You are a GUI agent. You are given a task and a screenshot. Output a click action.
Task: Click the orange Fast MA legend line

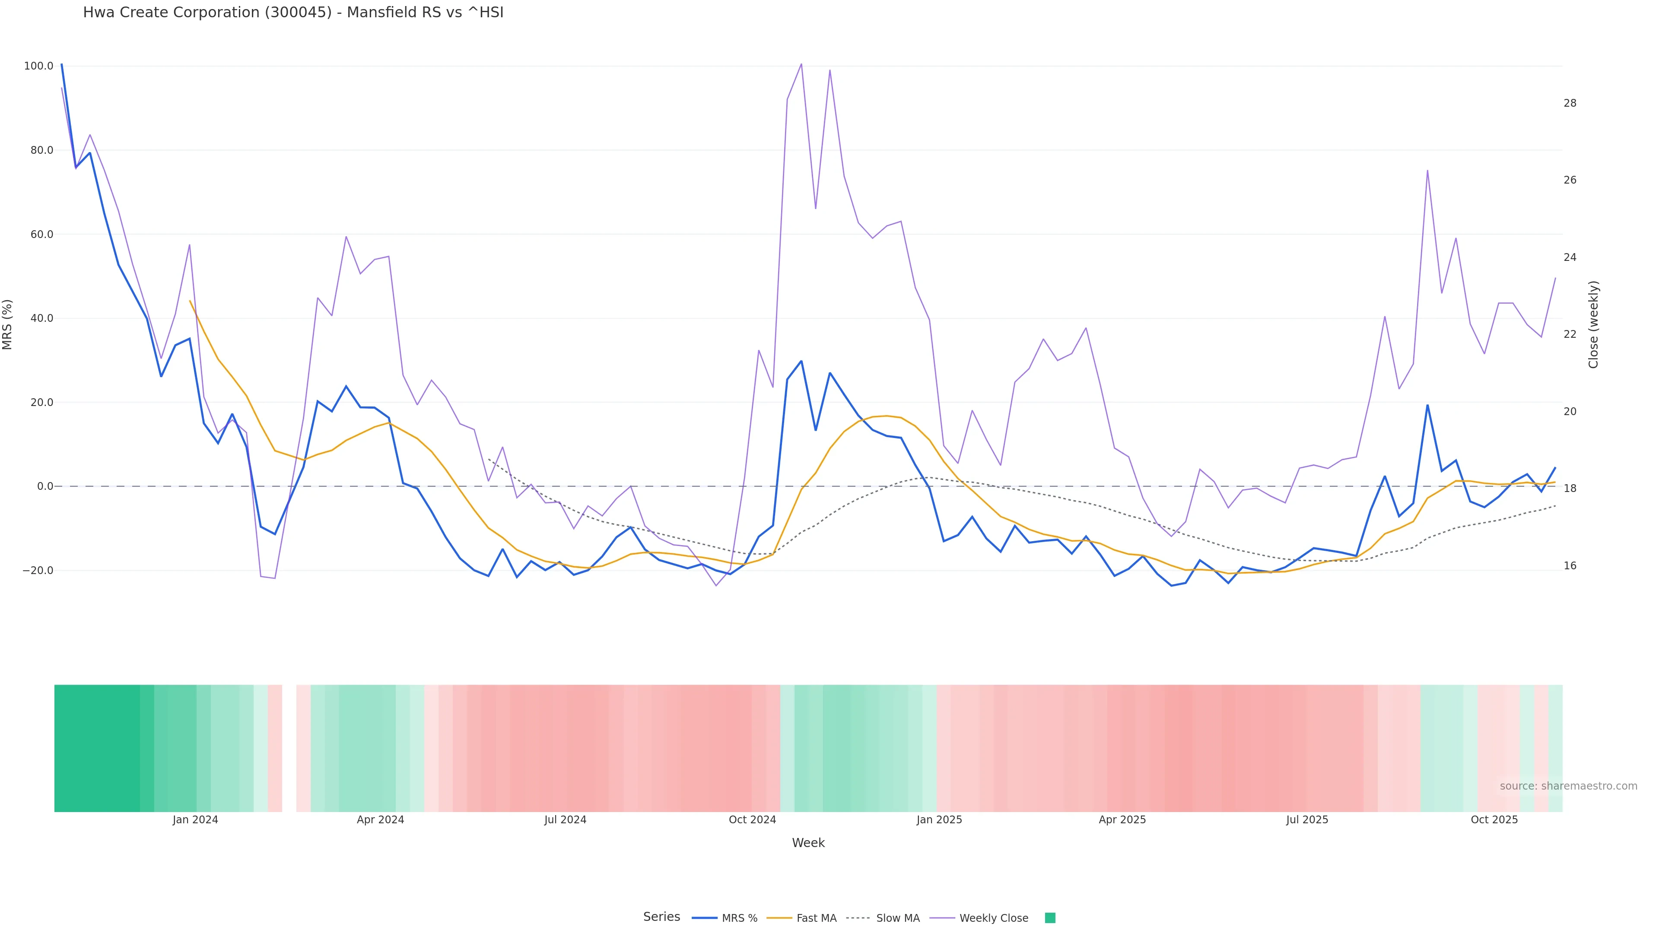[x=779, y=918]
